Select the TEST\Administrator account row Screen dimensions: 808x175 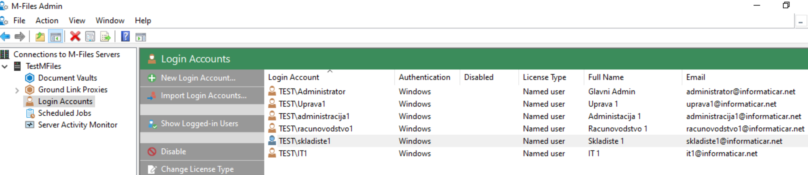click(x=536, y=91)
